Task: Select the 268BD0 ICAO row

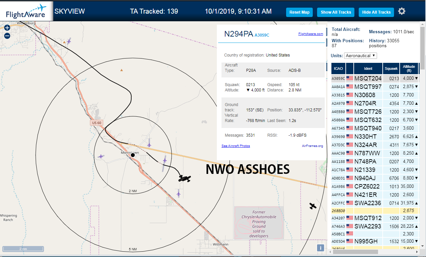Action: tap(375, 211)
